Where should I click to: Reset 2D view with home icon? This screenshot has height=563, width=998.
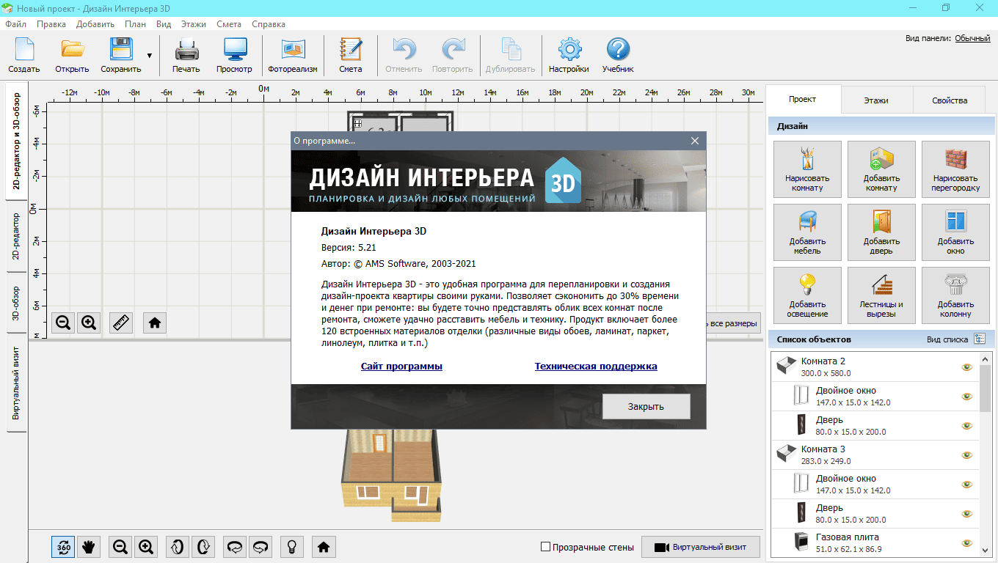[x=154, y=322]
